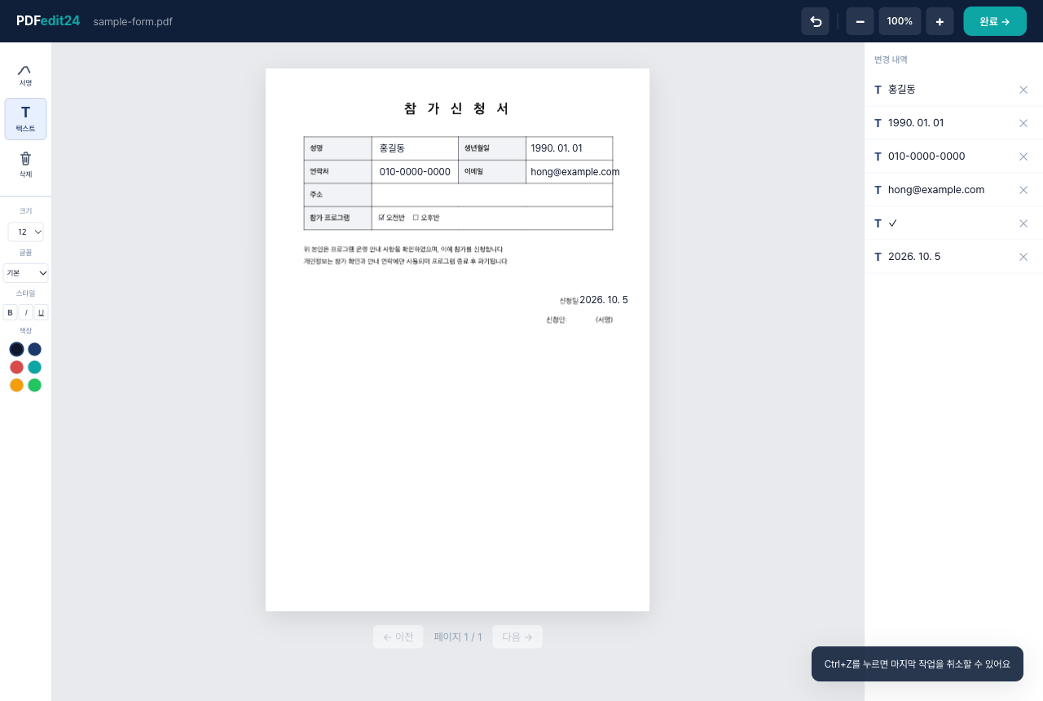
Task: Toggle italic text style
Action: pyautogui.click(x=25, y=312)
